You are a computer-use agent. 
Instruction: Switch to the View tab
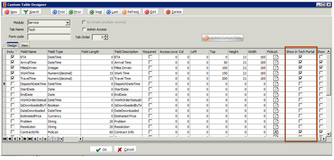point(24,45)
